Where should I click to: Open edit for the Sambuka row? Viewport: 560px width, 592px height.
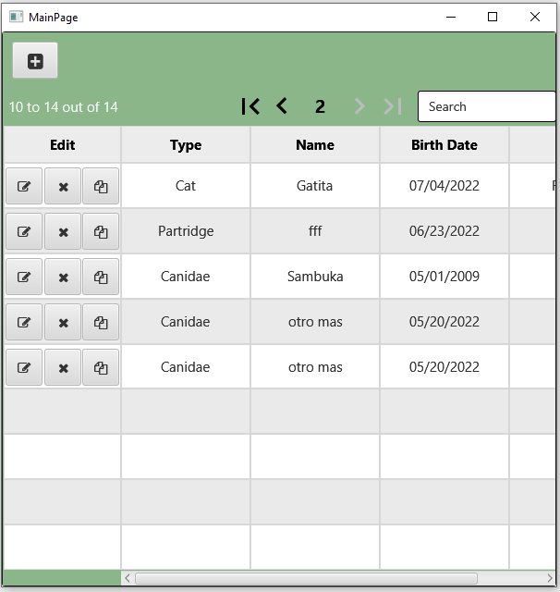point(24,277)
